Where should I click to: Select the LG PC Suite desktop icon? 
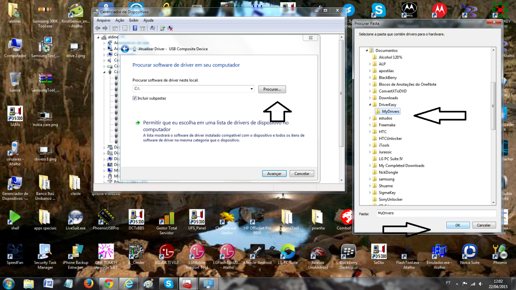tap(288, 254)
